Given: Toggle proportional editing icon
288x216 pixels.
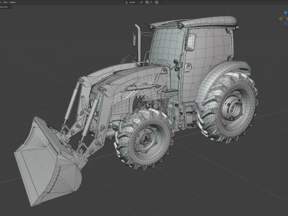Looking at the screenshot, I should tap(157, 2).
